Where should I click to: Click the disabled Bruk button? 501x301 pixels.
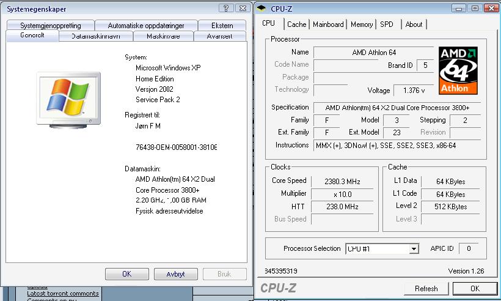224,274
